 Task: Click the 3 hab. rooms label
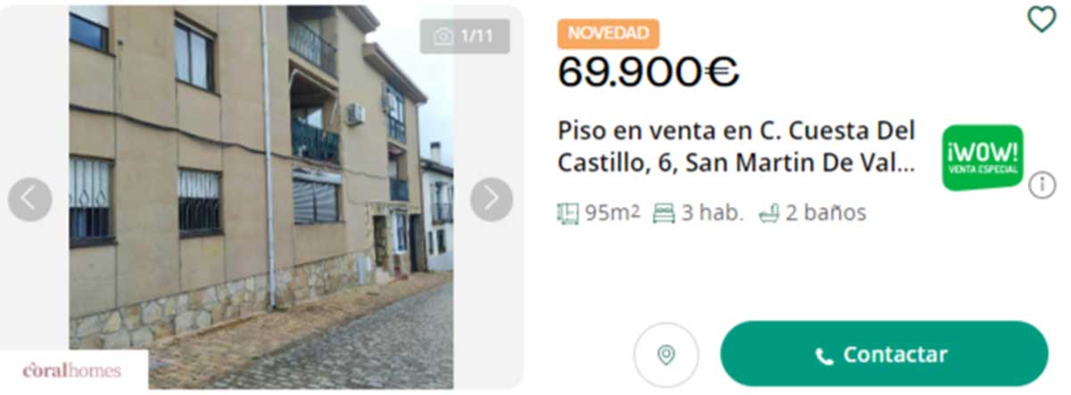click(x=712, y=214)
